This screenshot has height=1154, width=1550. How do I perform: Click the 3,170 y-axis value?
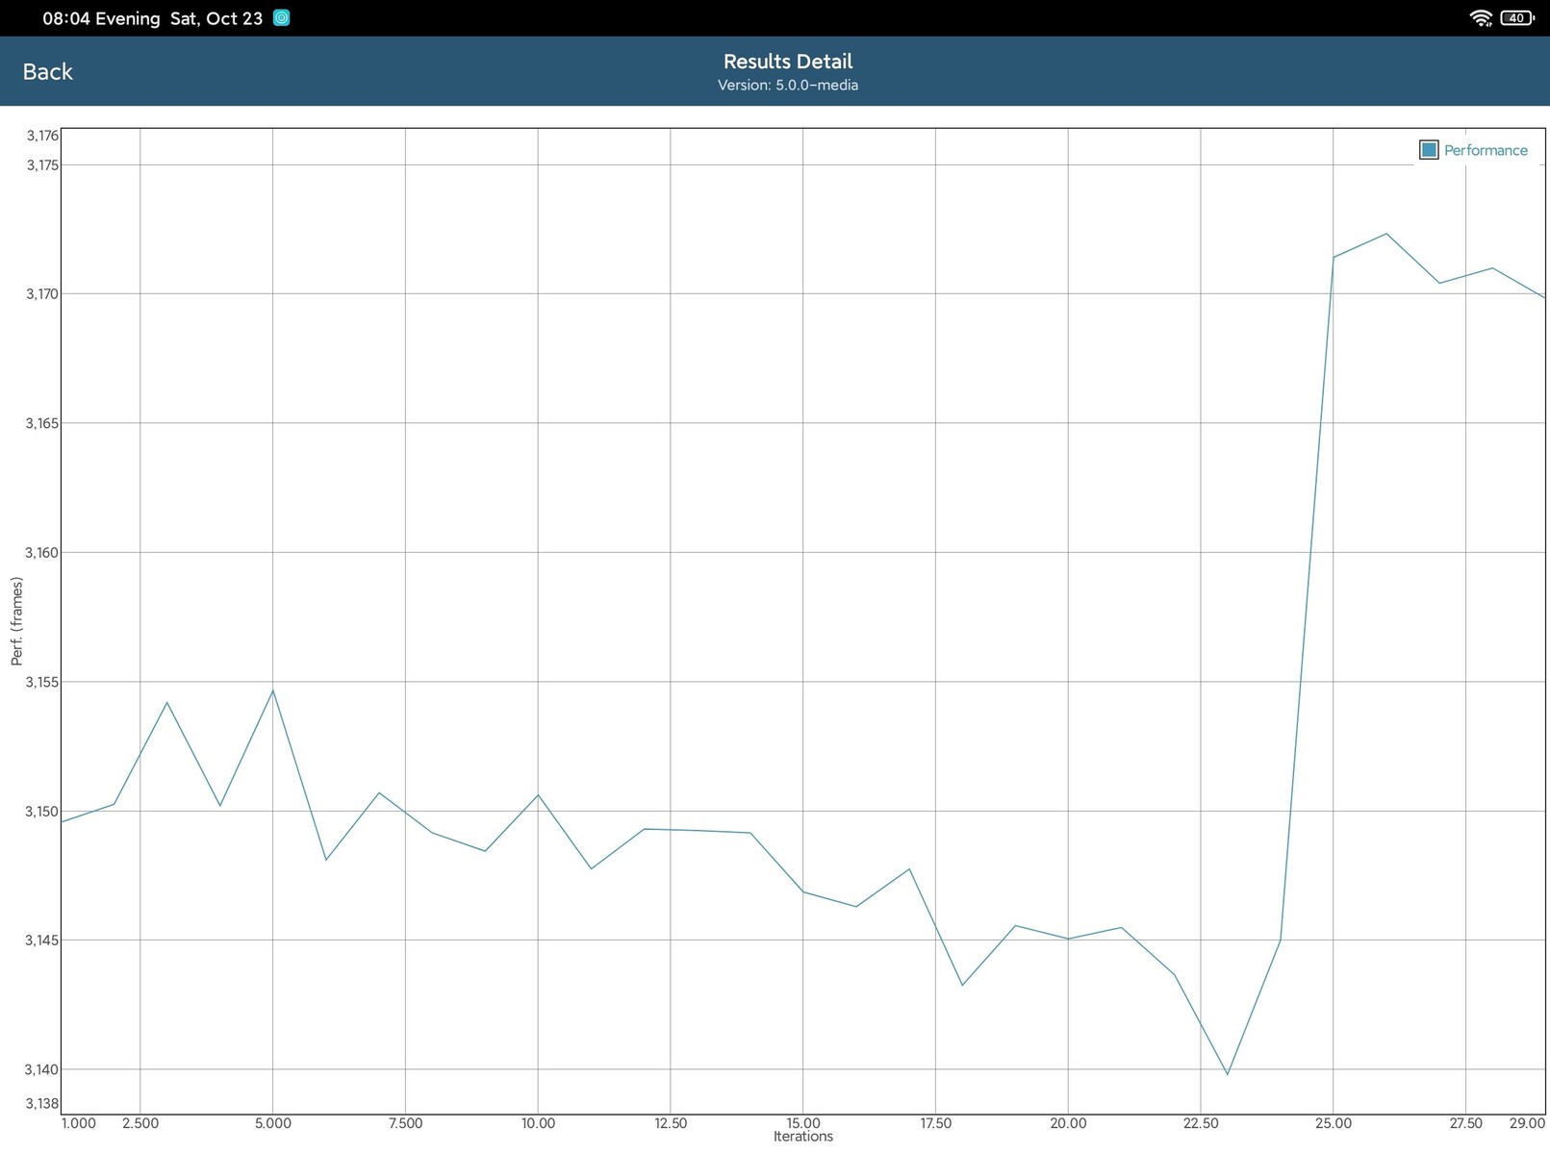42,294
